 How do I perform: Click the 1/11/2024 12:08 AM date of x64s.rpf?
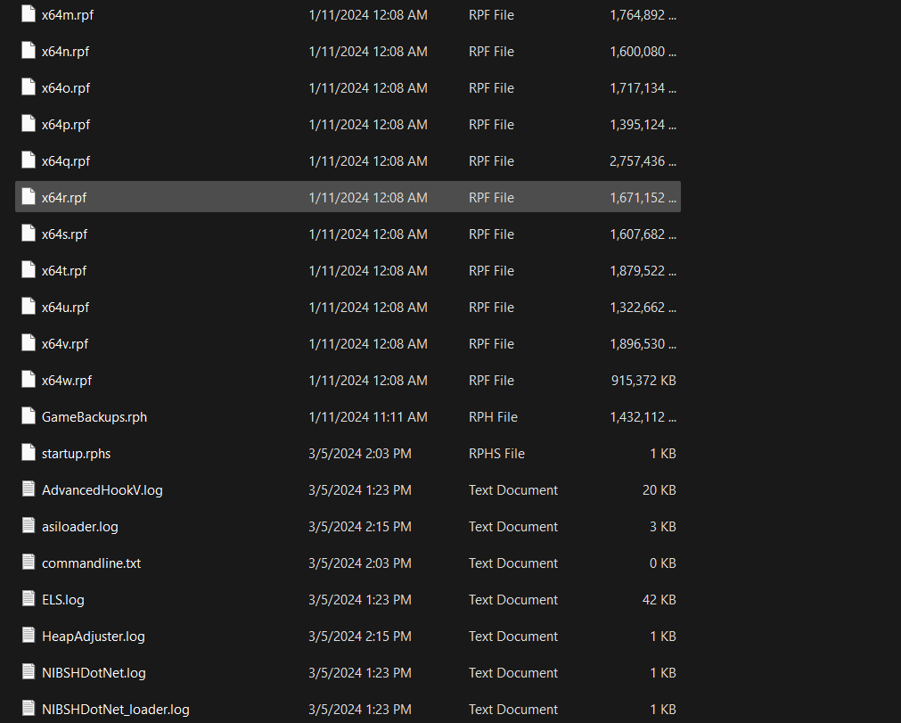click(x=368, y=234)
